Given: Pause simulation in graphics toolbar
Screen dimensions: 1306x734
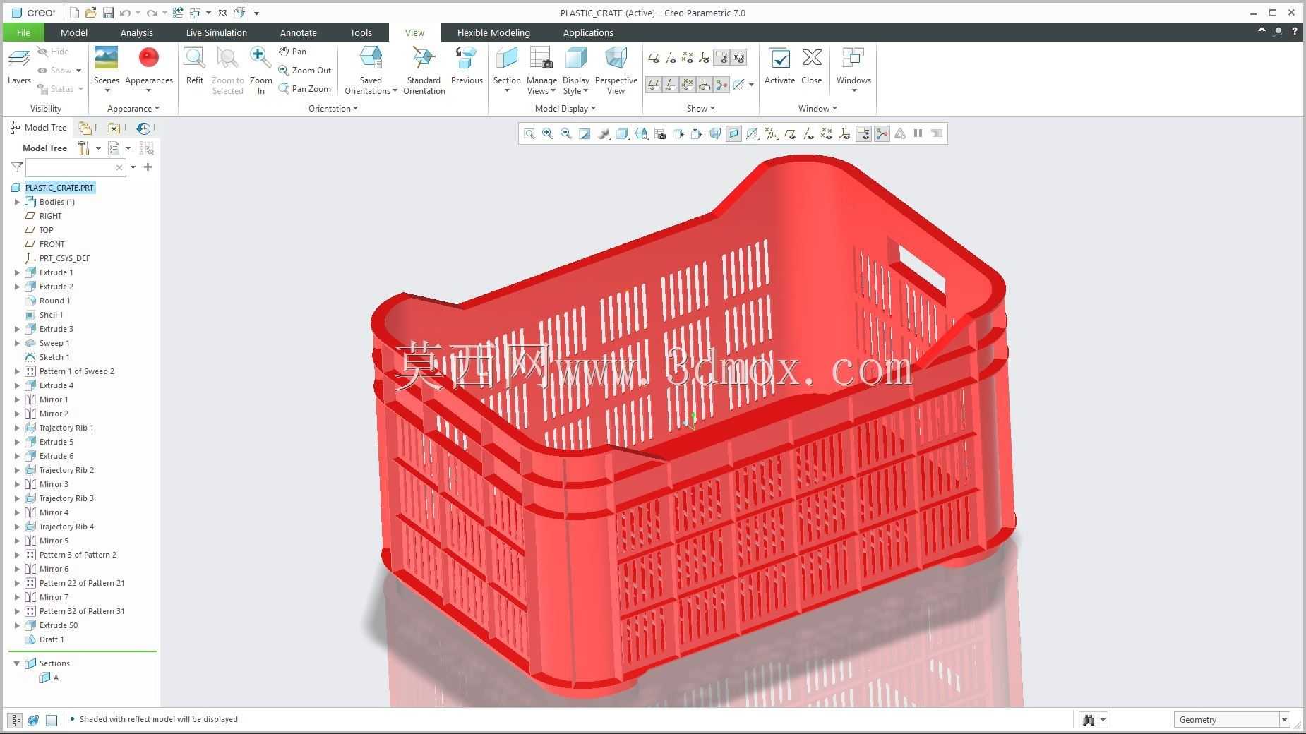Looking at the screenshot, I should (918, 133).
